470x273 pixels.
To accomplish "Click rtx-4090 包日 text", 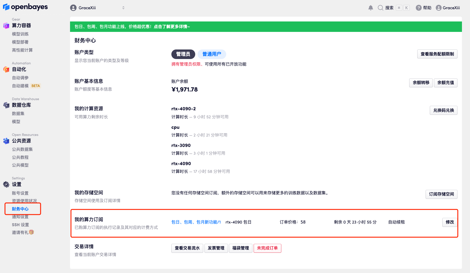I will 238,222.
